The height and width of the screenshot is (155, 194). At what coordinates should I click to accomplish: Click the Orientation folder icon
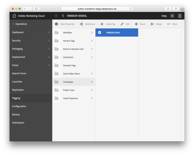[57, 57]
